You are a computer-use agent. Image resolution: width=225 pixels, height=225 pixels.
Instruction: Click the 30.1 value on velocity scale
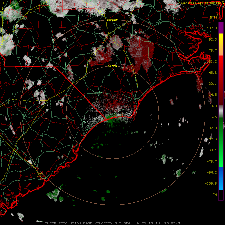213,84
